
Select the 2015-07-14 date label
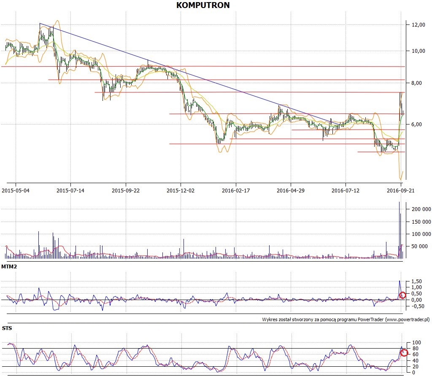[70, 190]
